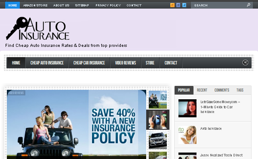Image resolution: width=258 pixels, height=159 pixels.
Task: Select the grey BMW car thumbnail
Action: (x=158, y=140)
